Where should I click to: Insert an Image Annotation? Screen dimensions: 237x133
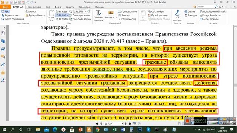coord(210,15)
